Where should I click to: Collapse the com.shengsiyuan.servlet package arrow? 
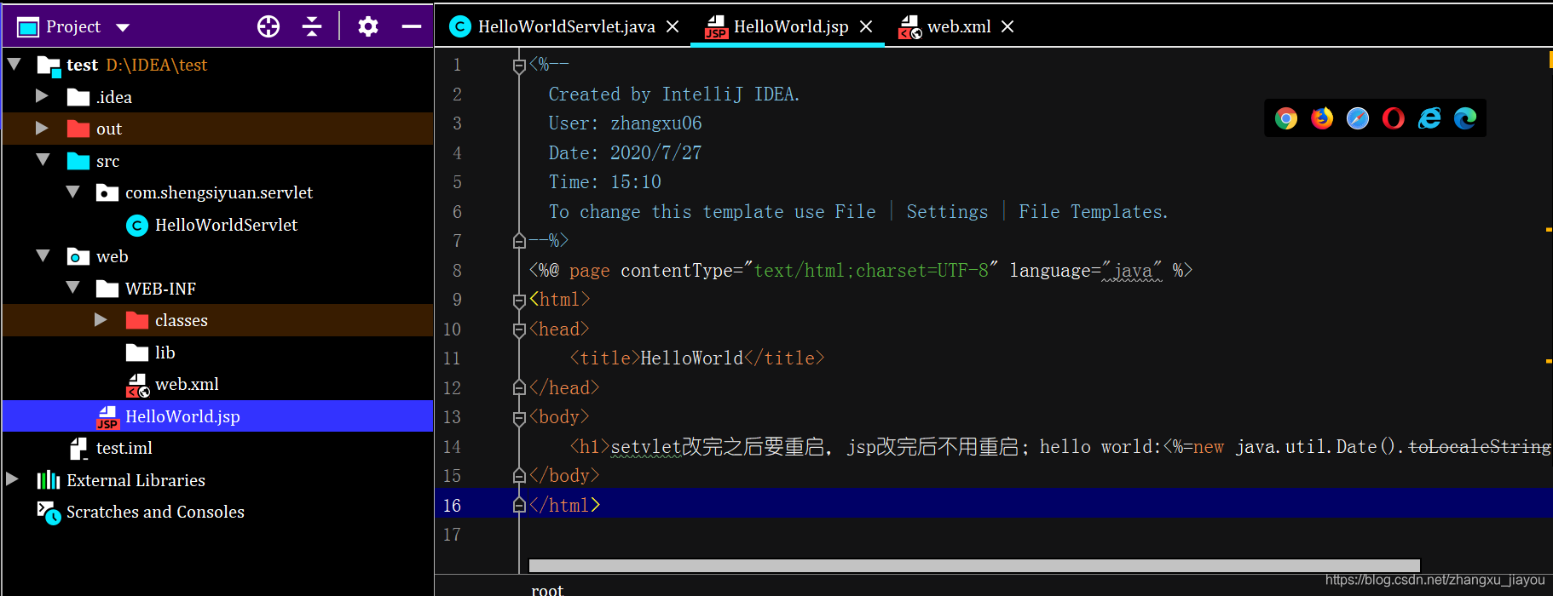tap(73, 192)
